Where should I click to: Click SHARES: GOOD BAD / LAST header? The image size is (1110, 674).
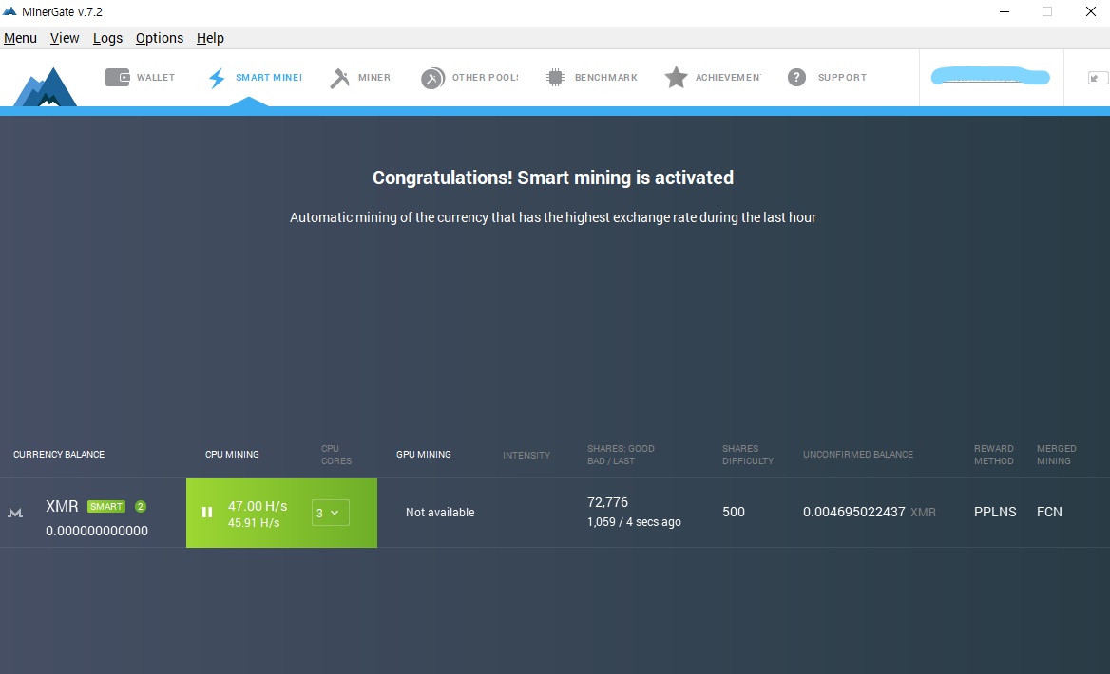(621, 455)
